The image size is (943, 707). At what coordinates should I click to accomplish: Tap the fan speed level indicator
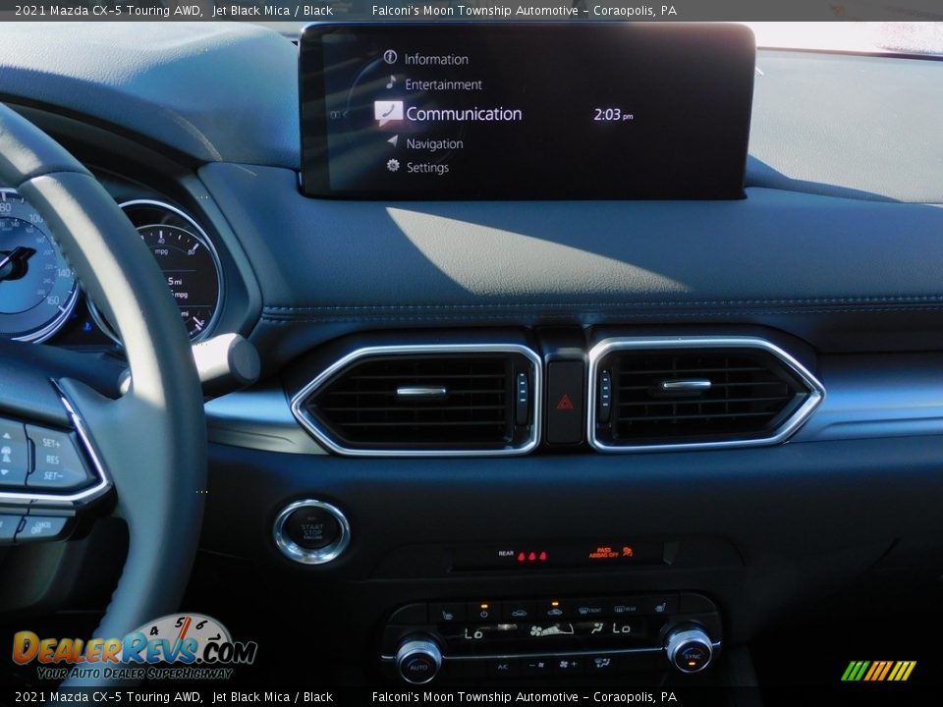click(x=551, y=630)
